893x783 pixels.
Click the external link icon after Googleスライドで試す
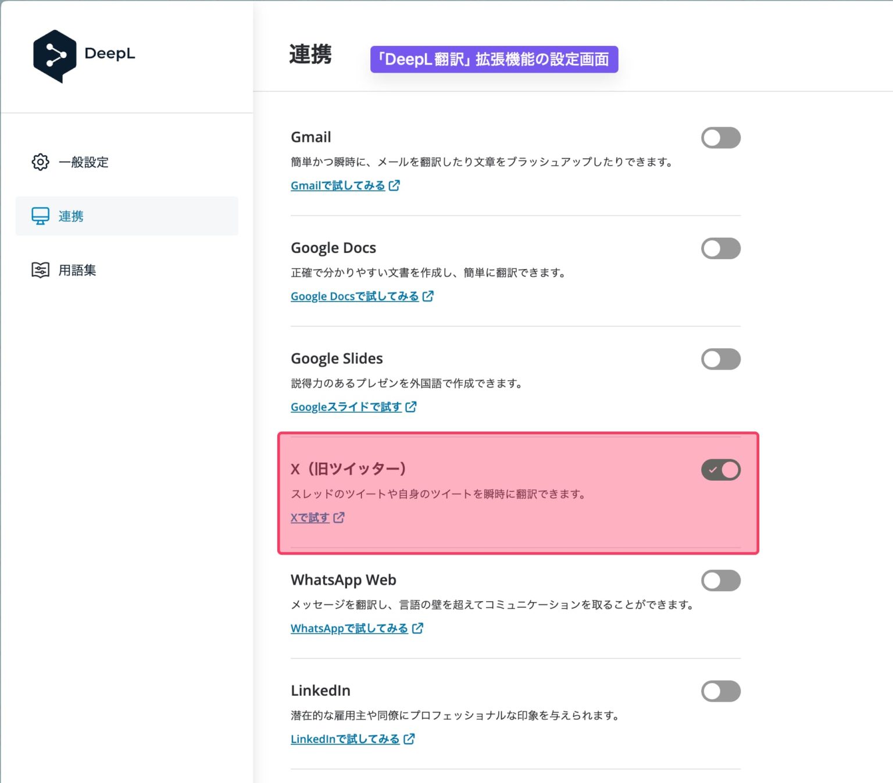click(x=411, y=406)
